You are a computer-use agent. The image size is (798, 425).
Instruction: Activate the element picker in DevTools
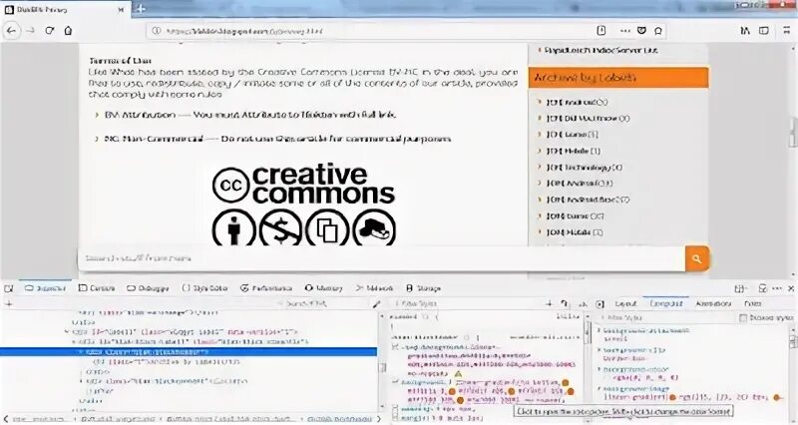tap(9, 288)
